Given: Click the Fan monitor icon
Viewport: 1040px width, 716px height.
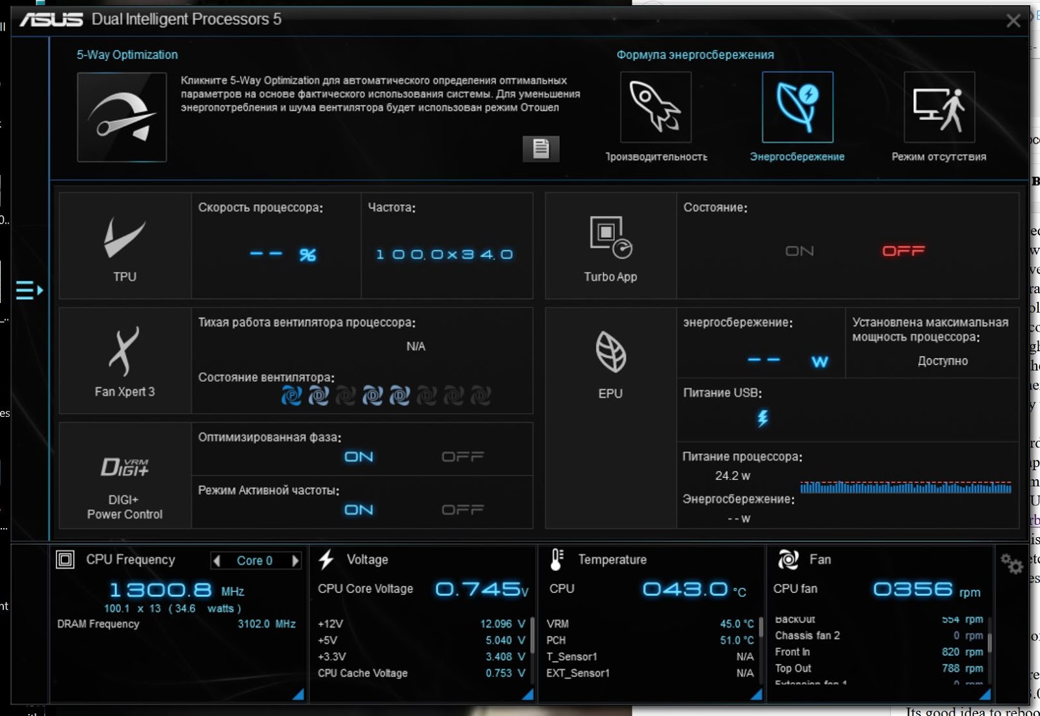Looking at the screenshot, I should pyautogui.click(x=788, y=559).
